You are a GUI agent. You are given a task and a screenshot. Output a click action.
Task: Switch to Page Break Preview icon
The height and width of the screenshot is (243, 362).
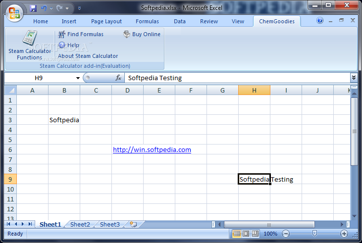click(255, 234)
